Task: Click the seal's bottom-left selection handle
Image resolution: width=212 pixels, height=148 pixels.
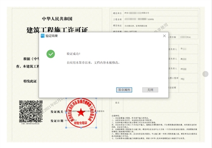Action: 66,128
